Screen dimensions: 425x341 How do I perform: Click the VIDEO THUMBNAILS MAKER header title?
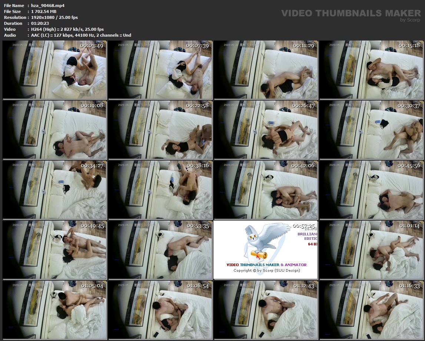(351, 13)
